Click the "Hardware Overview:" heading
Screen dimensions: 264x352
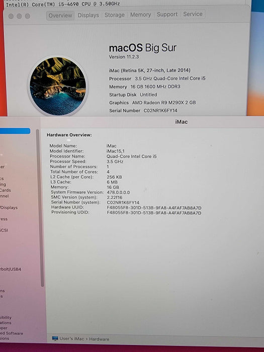(x=69, y=135)
